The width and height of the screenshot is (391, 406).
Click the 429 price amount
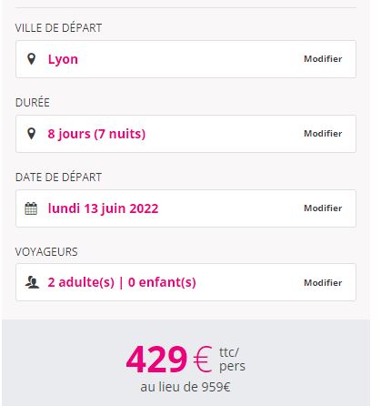click(156, 360)
